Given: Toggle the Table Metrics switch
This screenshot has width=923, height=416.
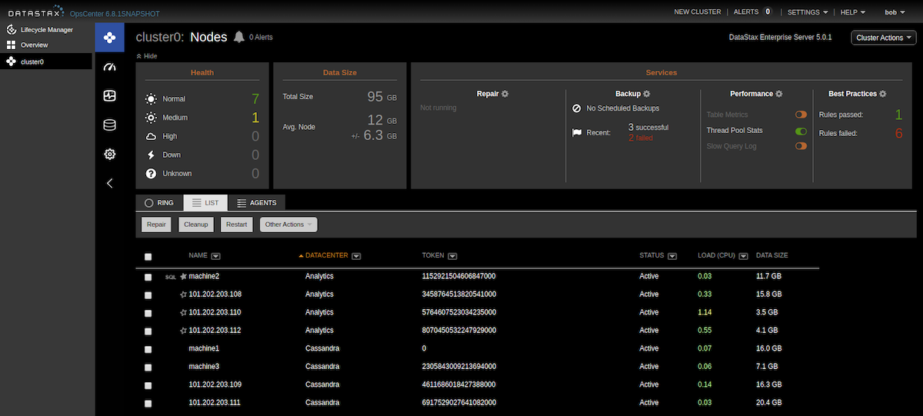Looking at the screenshot, I should [801, 115].
